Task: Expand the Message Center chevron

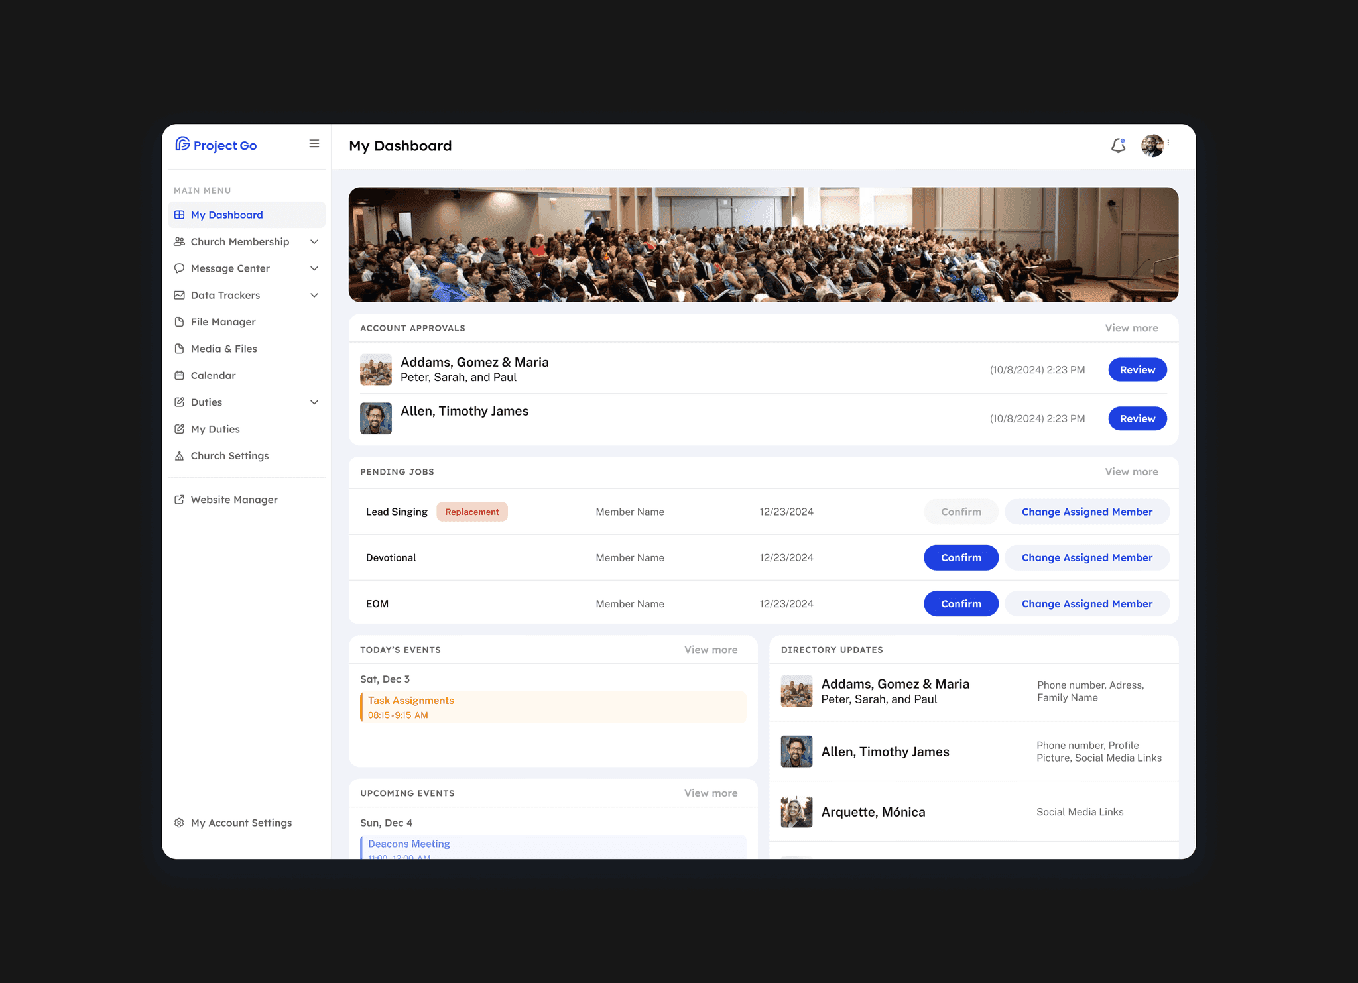Action: (314, 268)
